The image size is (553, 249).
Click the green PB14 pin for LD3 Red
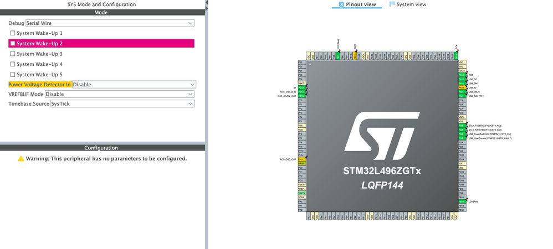(x=462, y=201)
